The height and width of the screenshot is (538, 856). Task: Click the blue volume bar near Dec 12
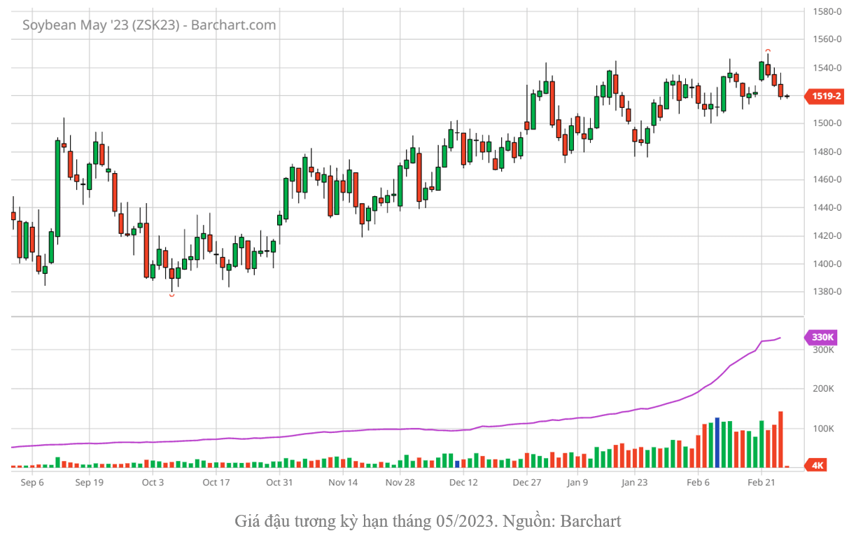coord(457,464)
